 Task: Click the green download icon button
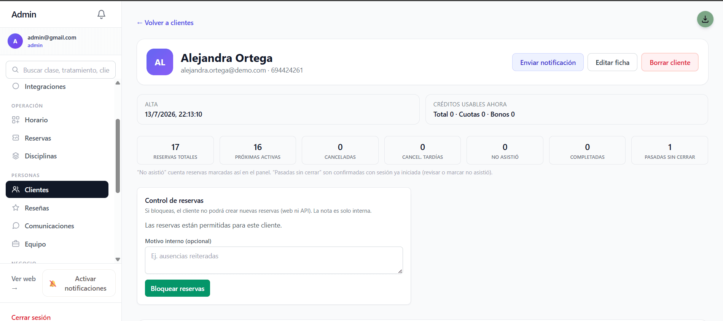(705, 19)
